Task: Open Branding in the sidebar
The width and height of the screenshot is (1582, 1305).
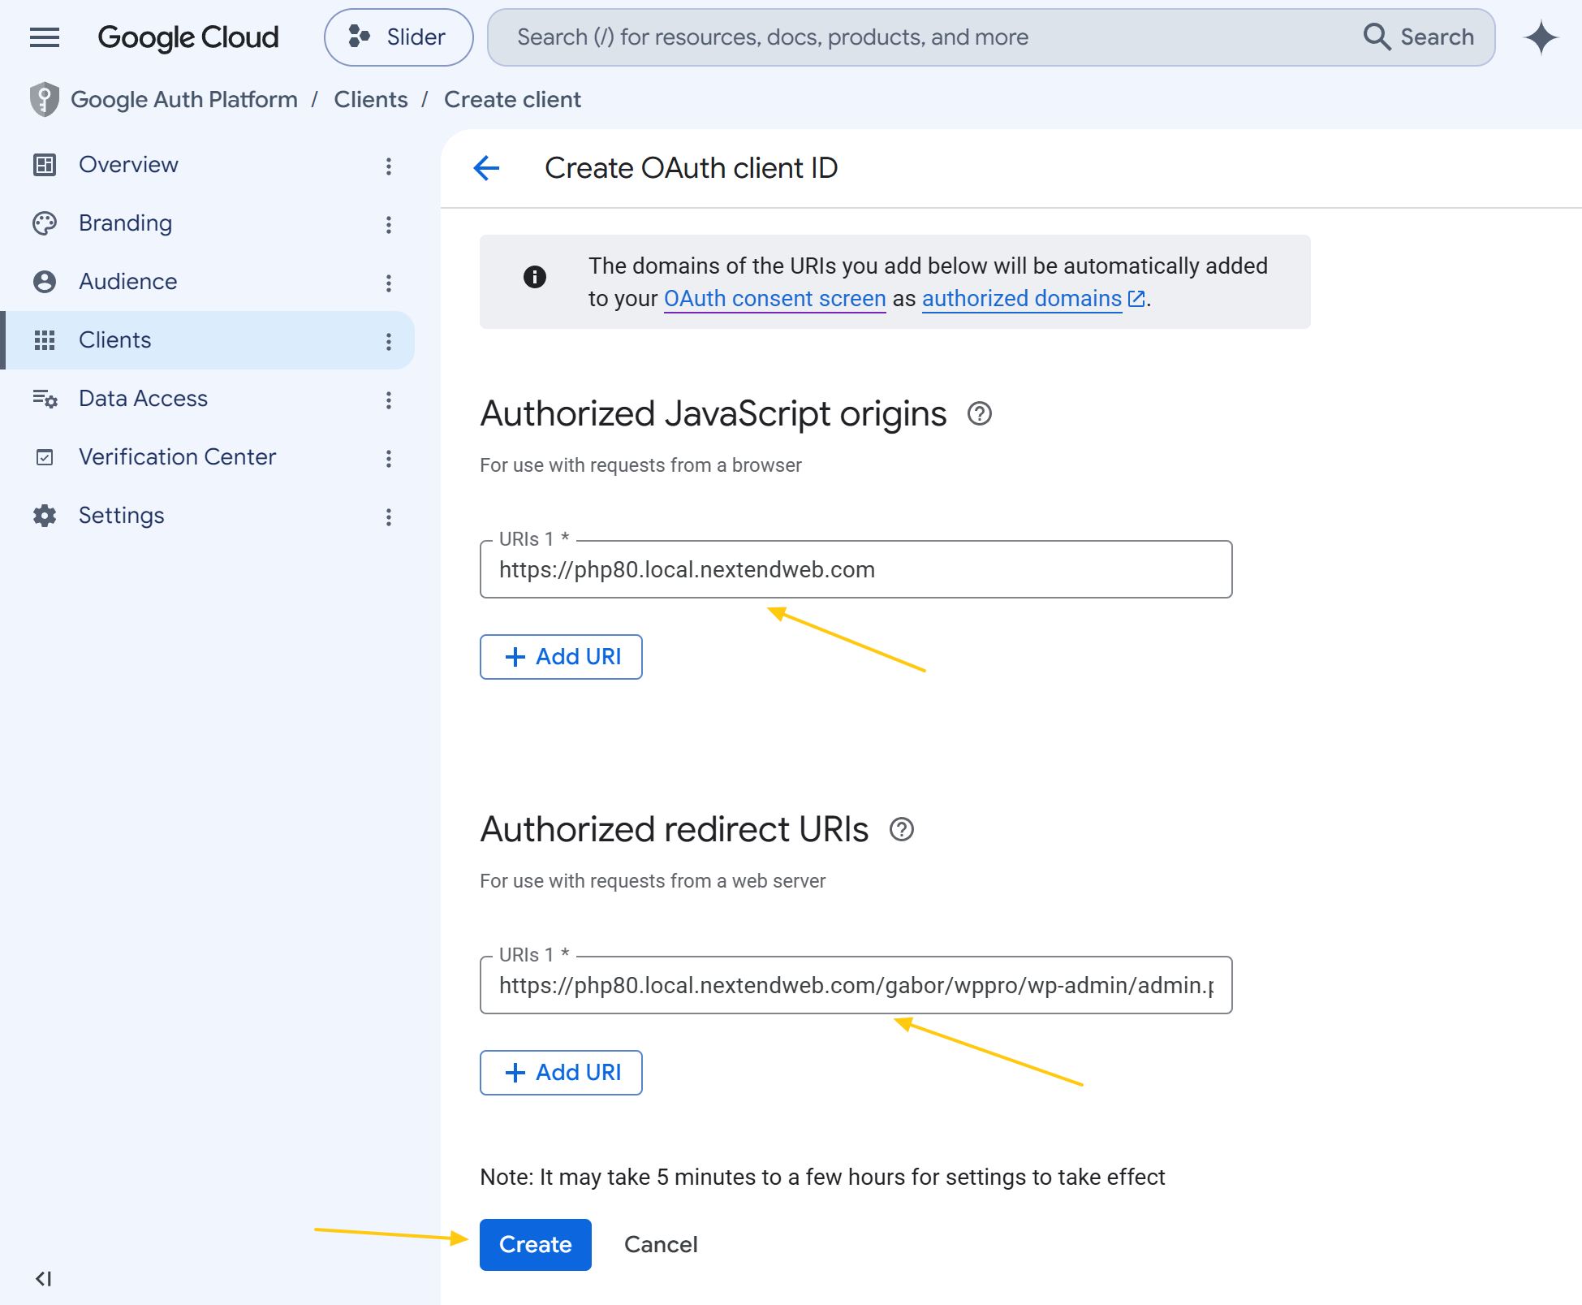Action: tap(207, 223)
